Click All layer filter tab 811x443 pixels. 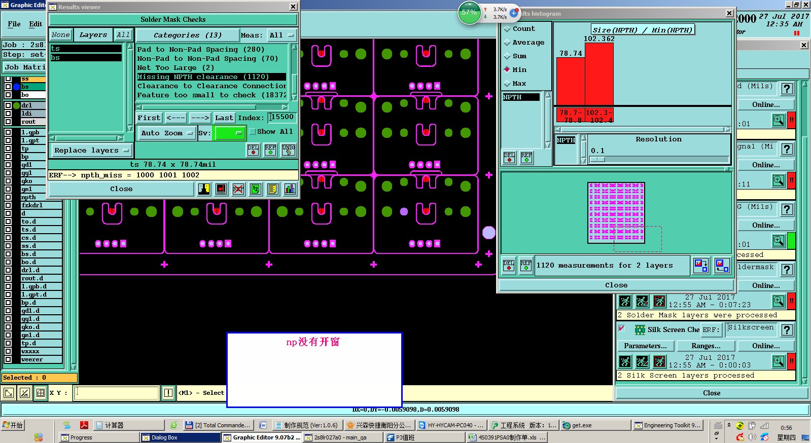[x=123, y=35]
